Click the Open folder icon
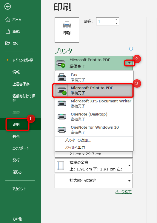Screen dimensions: 157x223 coord(8,43)
